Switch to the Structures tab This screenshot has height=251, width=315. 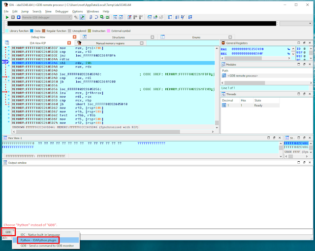pyautogui.click(x=118, y=37)
